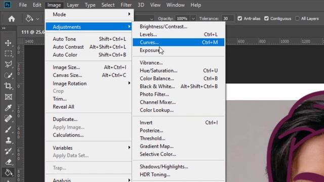This screenshot has height=182, width=324.
Task: Select the History Brush tool
Action: tap(8, 151)
